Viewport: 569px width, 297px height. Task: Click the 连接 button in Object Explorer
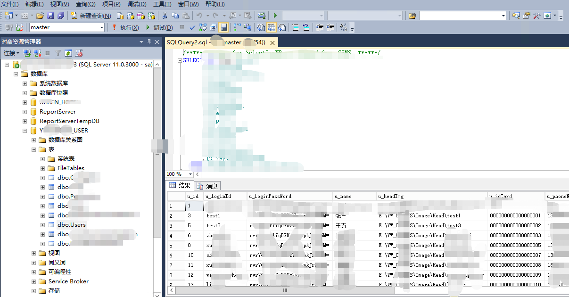[x=10, y=53]
